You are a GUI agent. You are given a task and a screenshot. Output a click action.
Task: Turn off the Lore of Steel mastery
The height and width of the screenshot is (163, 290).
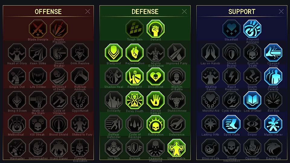pos(252,100)
